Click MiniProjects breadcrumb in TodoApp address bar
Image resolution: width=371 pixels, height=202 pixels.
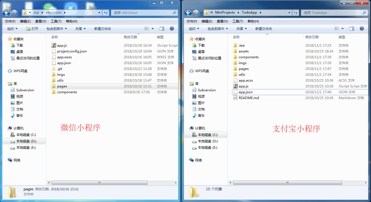pyautogui.click(x=225, y=12)
